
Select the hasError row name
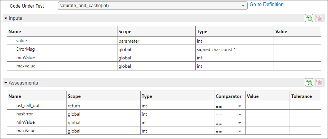pyautogui.click(x=24, y=114)
